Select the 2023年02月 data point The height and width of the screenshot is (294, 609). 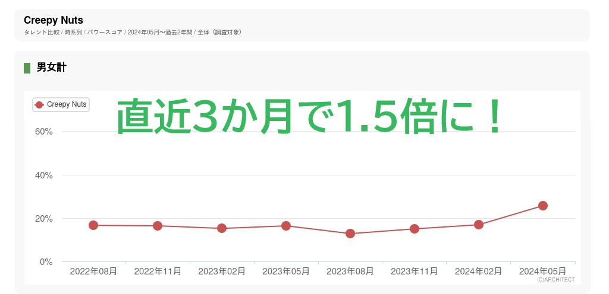point(222,228)
